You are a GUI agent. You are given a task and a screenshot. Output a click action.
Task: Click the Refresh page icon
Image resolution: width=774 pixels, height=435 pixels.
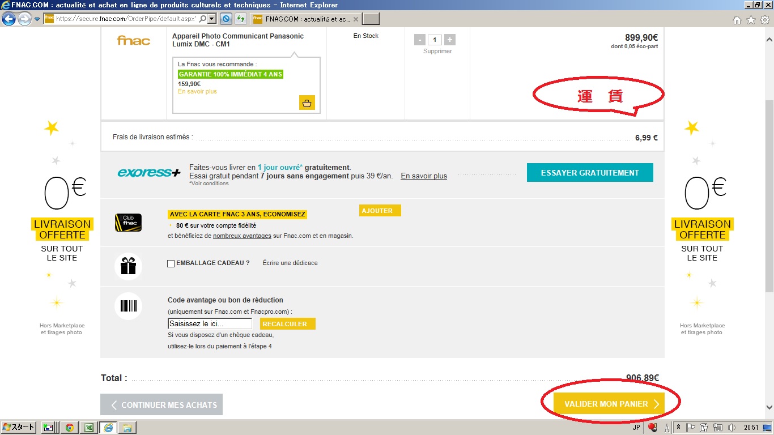pyautogui.click(x=241, y=19)
